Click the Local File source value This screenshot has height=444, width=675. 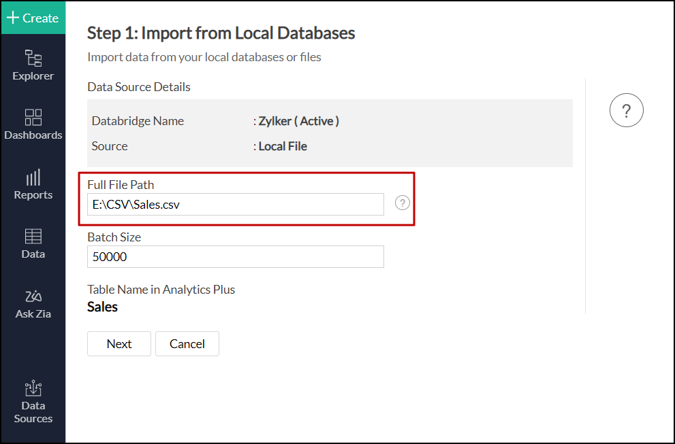coord(283,146)
